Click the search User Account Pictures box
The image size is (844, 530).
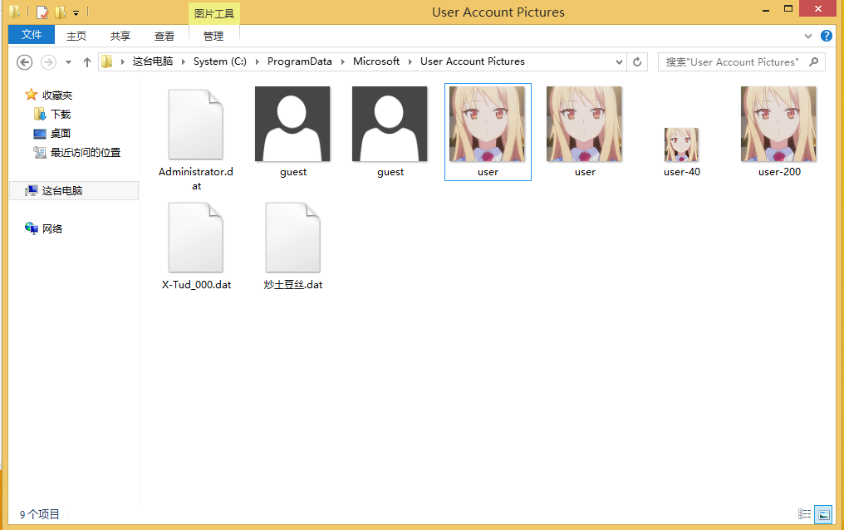pos(734,62)
